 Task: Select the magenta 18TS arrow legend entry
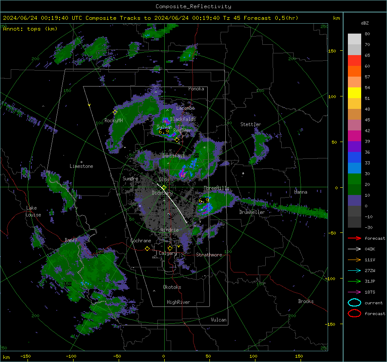354,292
